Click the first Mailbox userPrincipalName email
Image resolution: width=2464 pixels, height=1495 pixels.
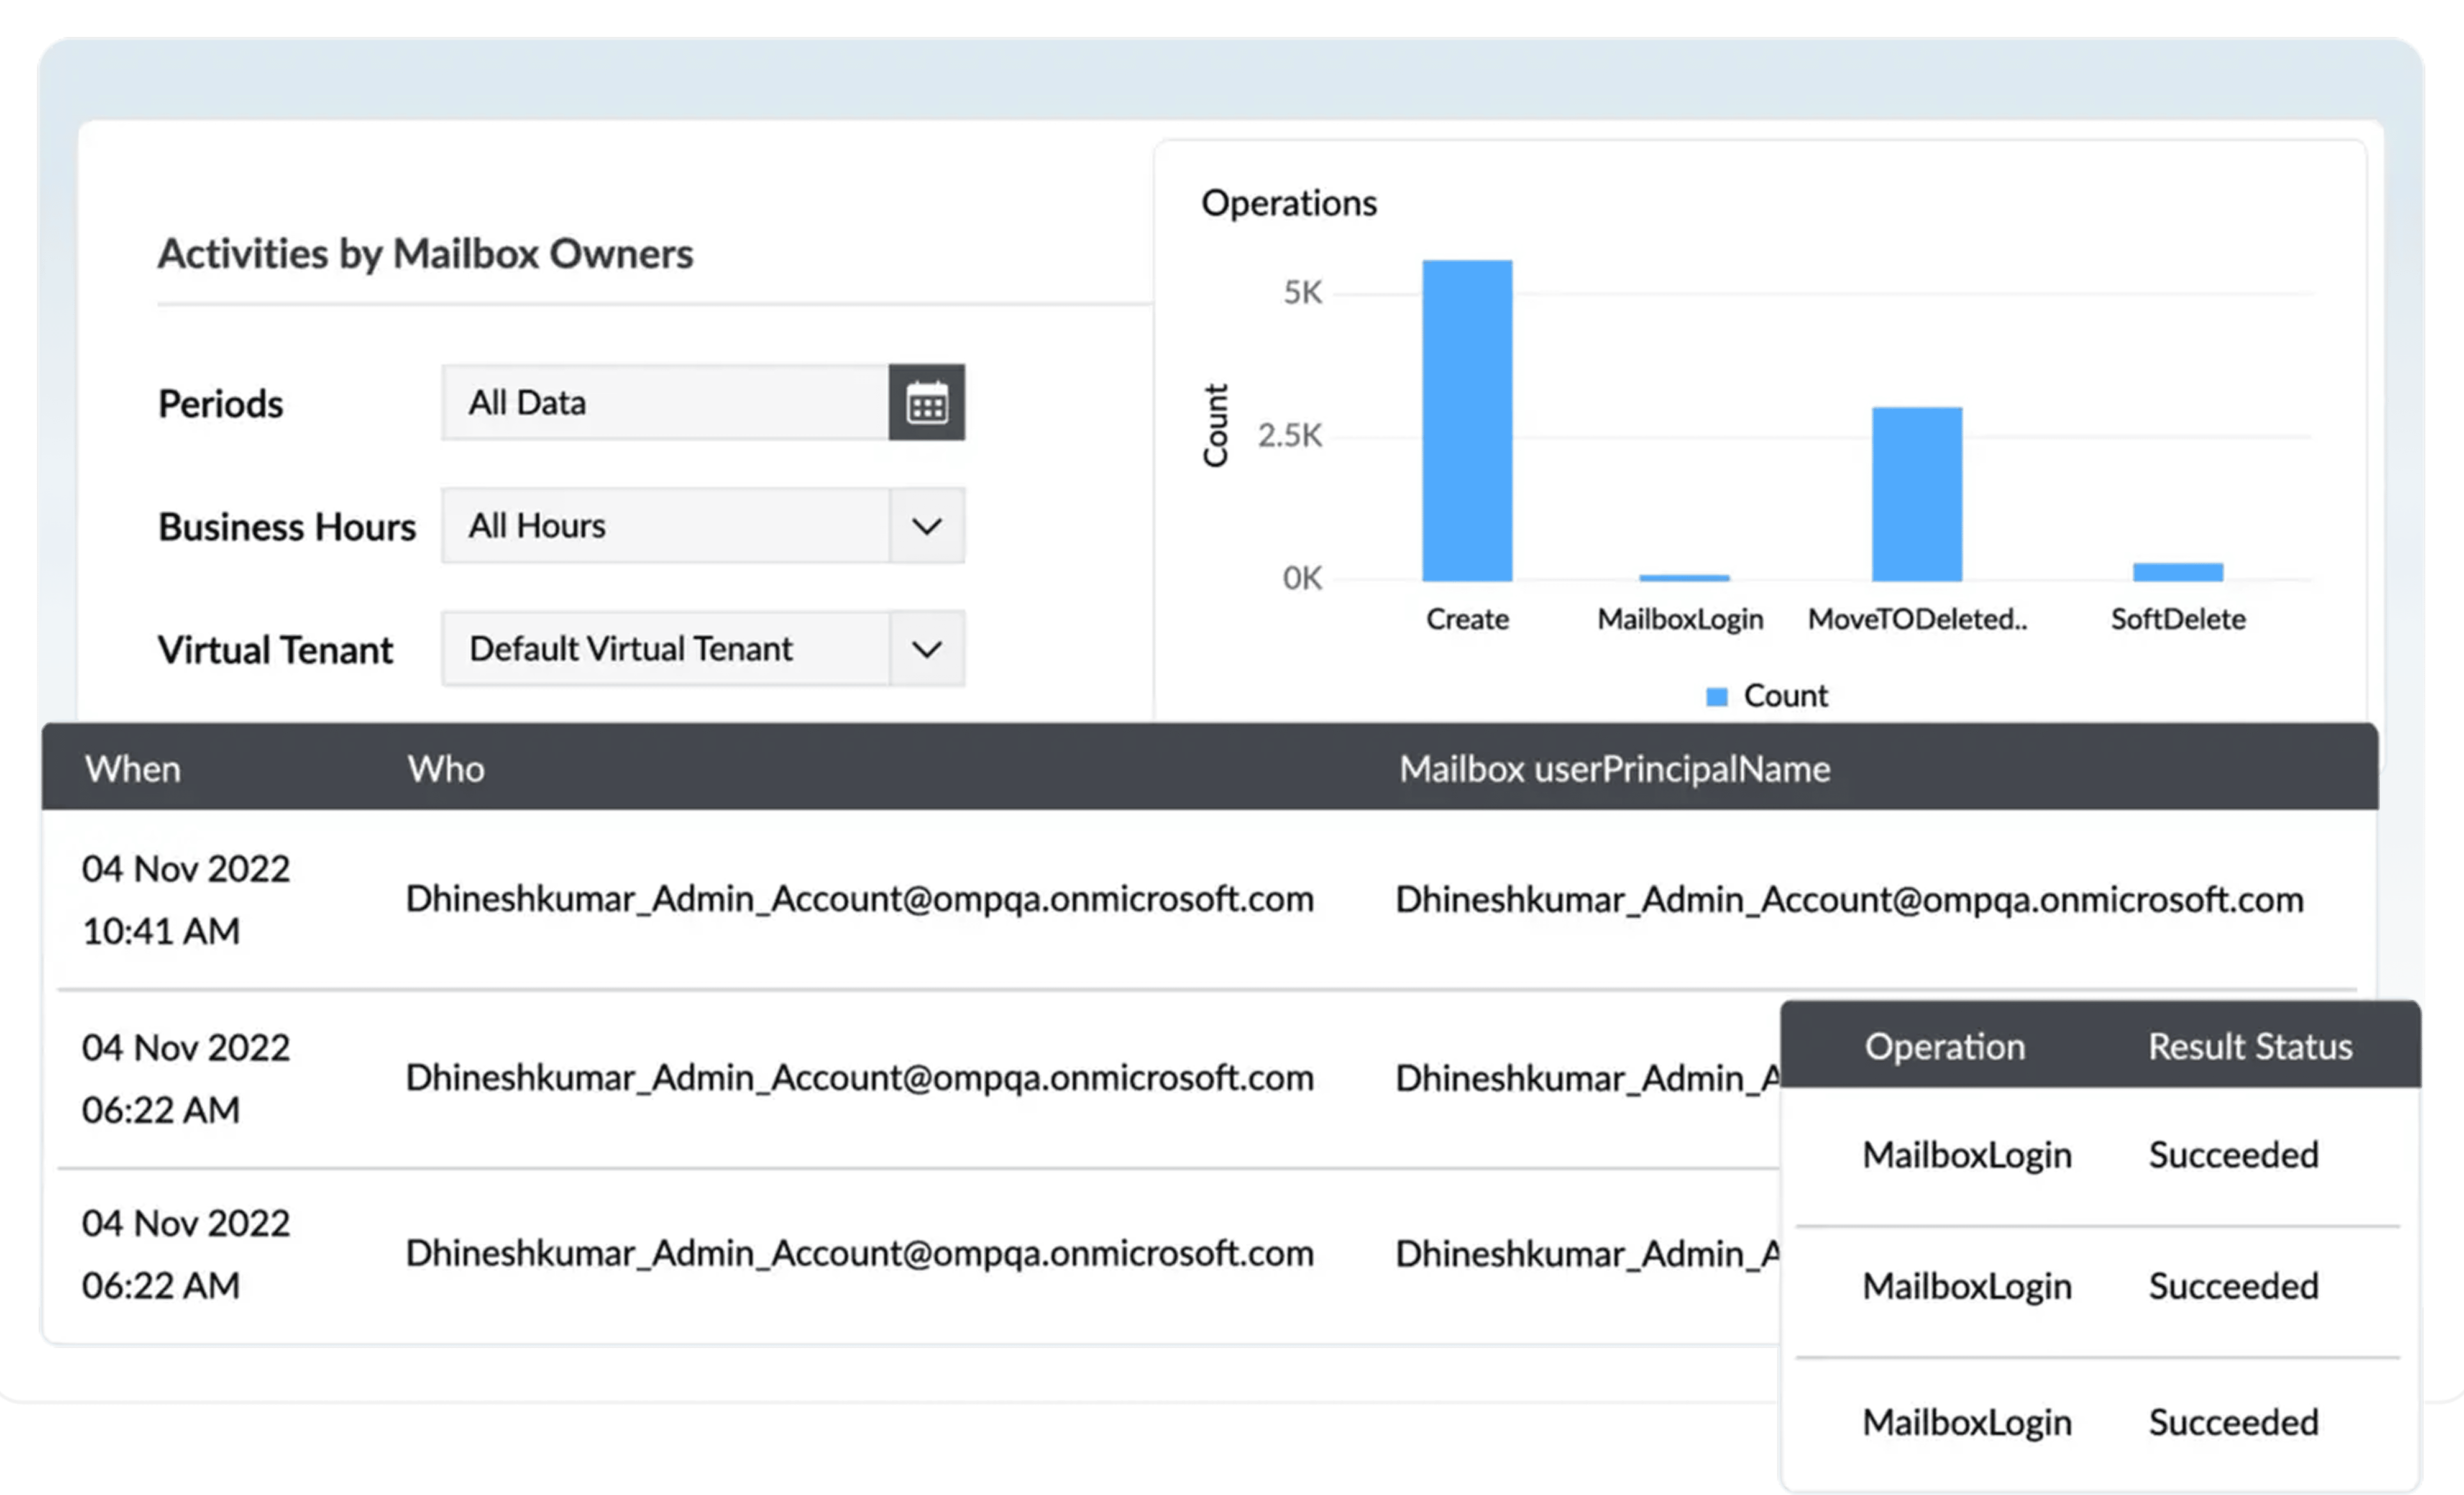coord(1849,899)
